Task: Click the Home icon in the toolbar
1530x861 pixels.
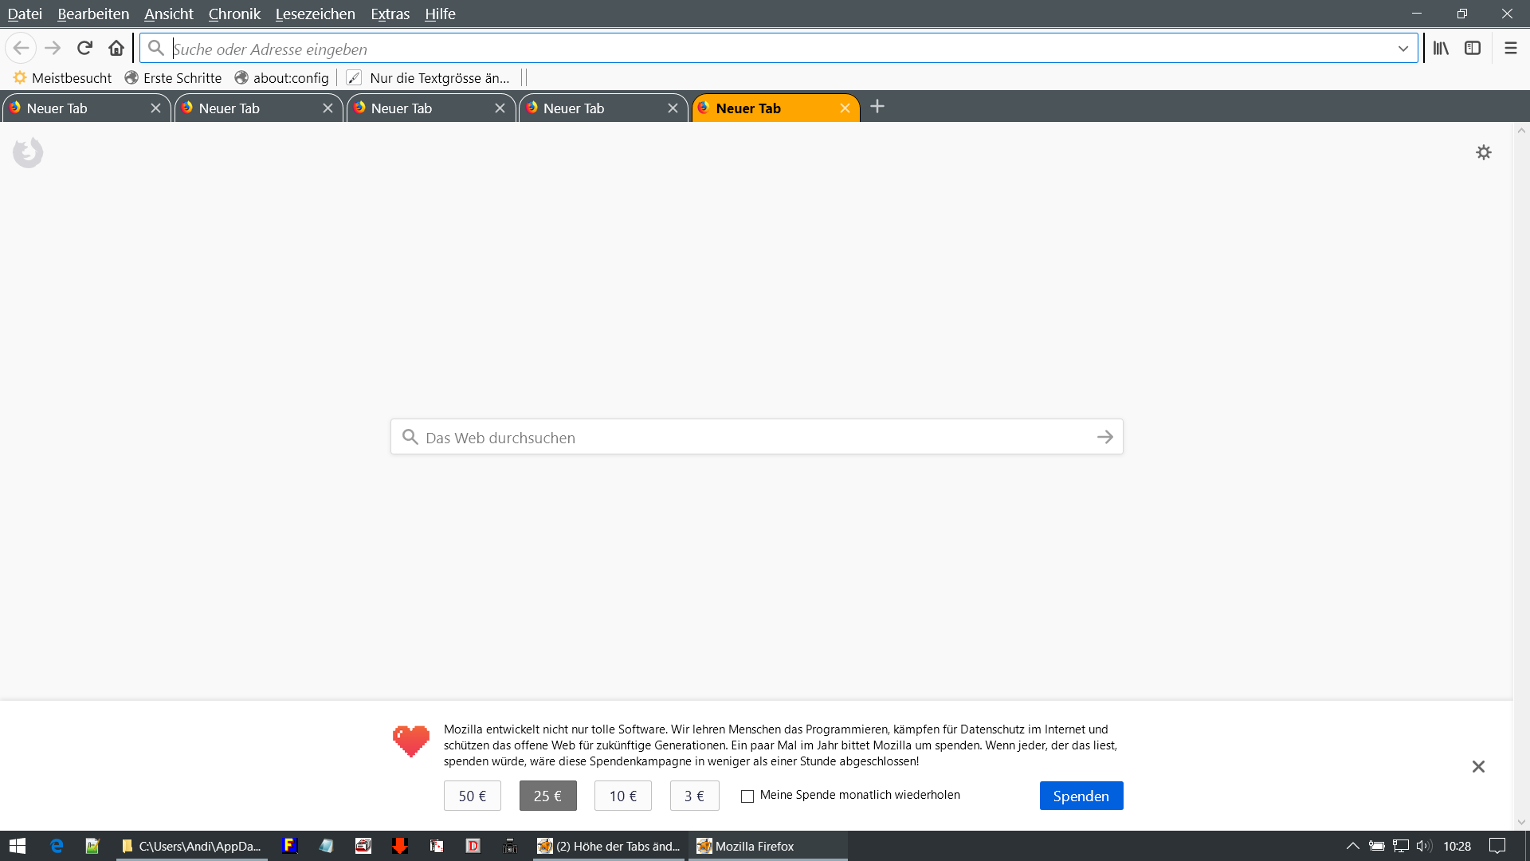Action: click(116, 49)
